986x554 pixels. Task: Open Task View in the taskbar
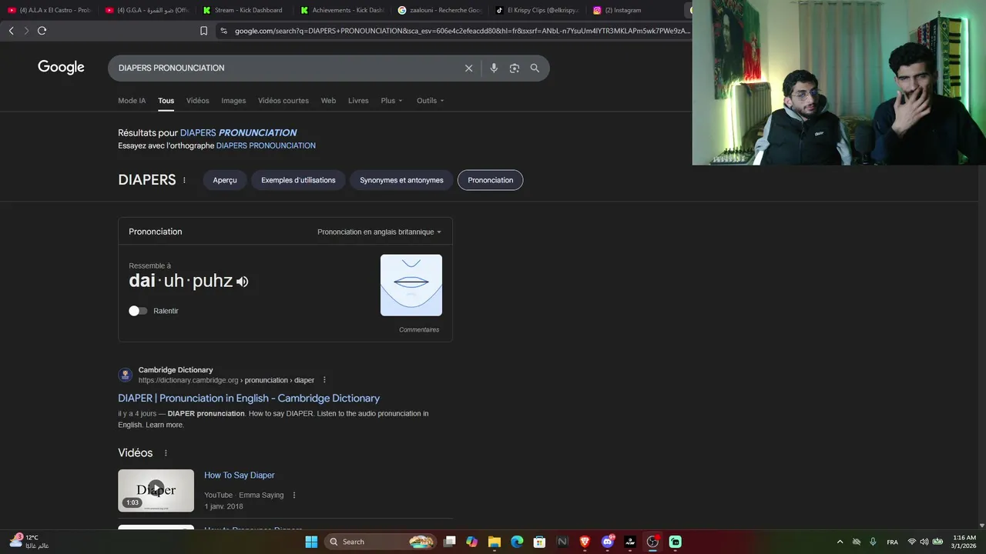[450, 542]
